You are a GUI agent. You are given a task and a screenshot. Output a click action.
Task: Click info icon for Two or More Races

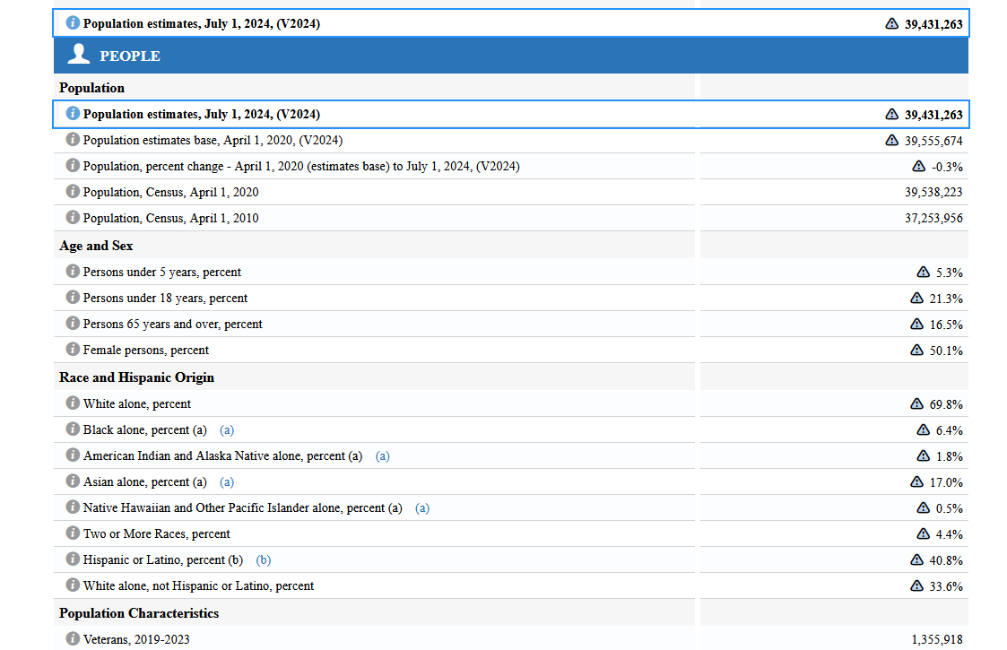[x=73, y=533]
